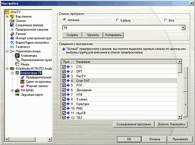Click the Сохранение файлов floppy disk icon
Screen dimensions: 195x145
click(12, 25)
